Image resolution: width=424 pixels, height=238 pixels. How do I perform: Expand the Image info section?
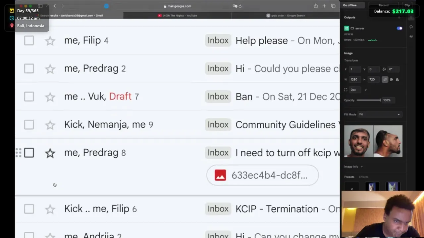point(353,167)
